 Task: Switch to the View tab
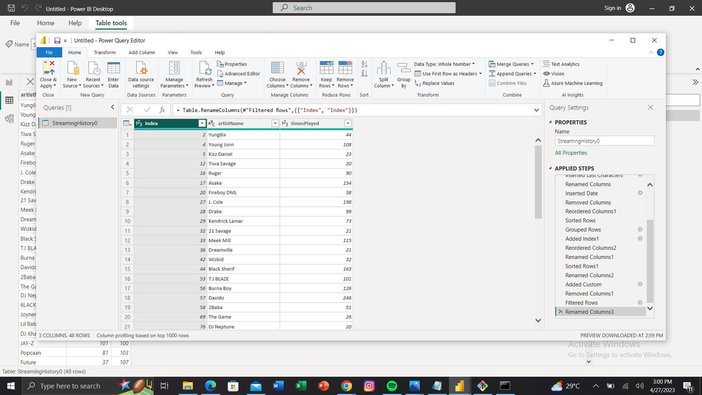coord(173,52)
